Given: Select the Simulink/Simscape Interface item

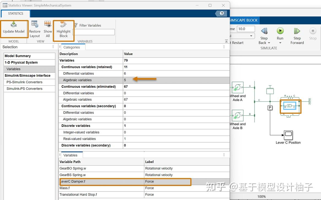Looking at the screenshot, I should coord(29,76).
